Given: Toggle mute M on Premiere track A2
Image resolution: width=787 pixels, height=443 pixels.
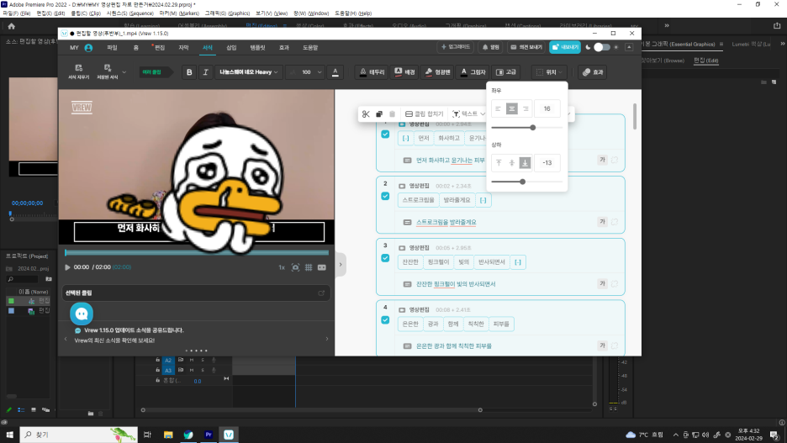Looking at the screenshot, I should (x=192, y=360).
